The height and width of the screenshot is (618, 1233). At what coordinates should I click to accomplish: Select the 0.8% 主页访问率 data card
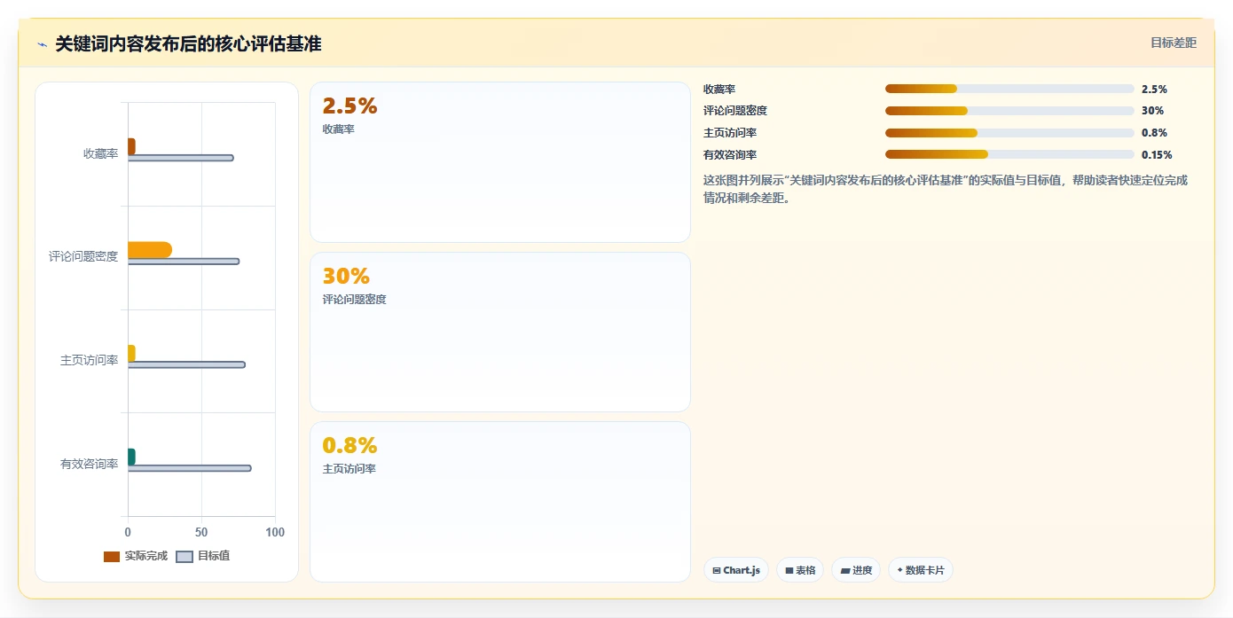click(x=500, y=502)
